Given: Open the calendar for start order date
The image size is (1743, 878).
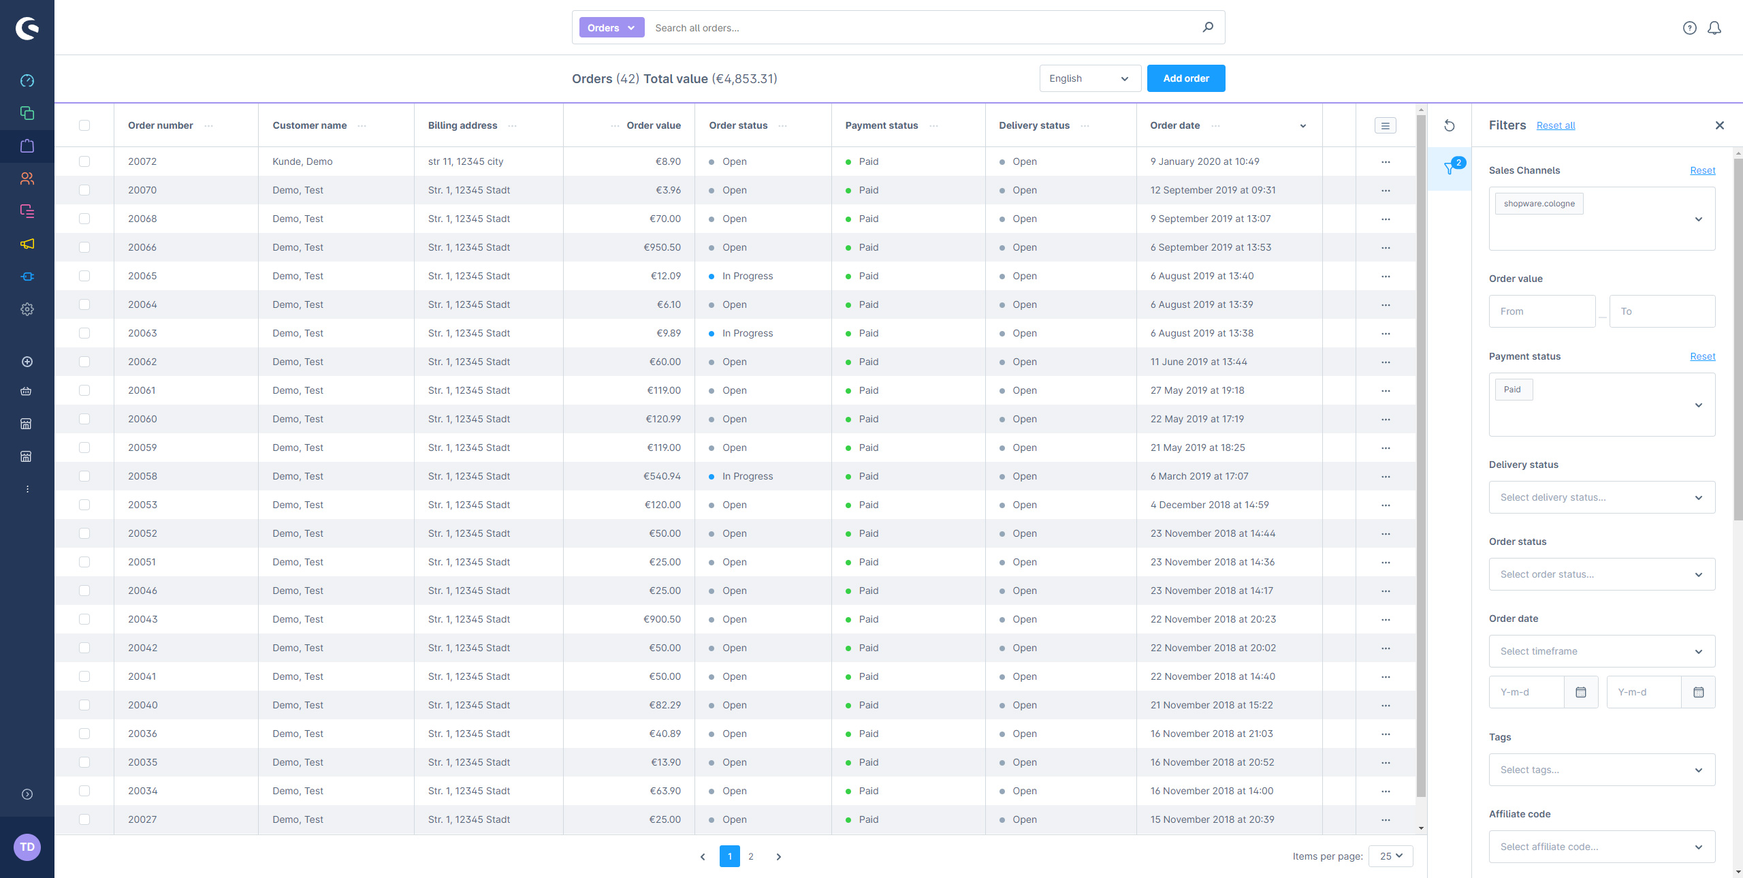Looking at the screenshot, I should (1581, 692).
